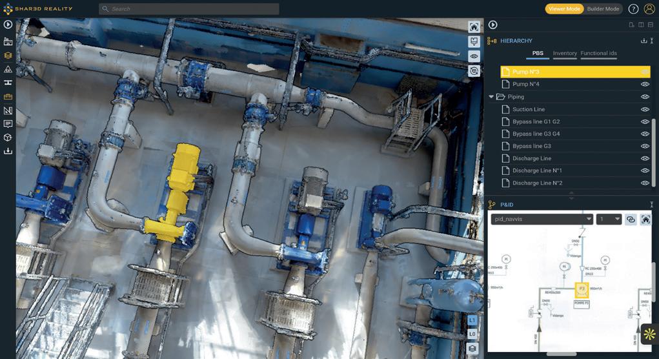Select the measurement tool icon in left sidebar
This screenshot has height=359, width=659.
(x=8, y=83)
